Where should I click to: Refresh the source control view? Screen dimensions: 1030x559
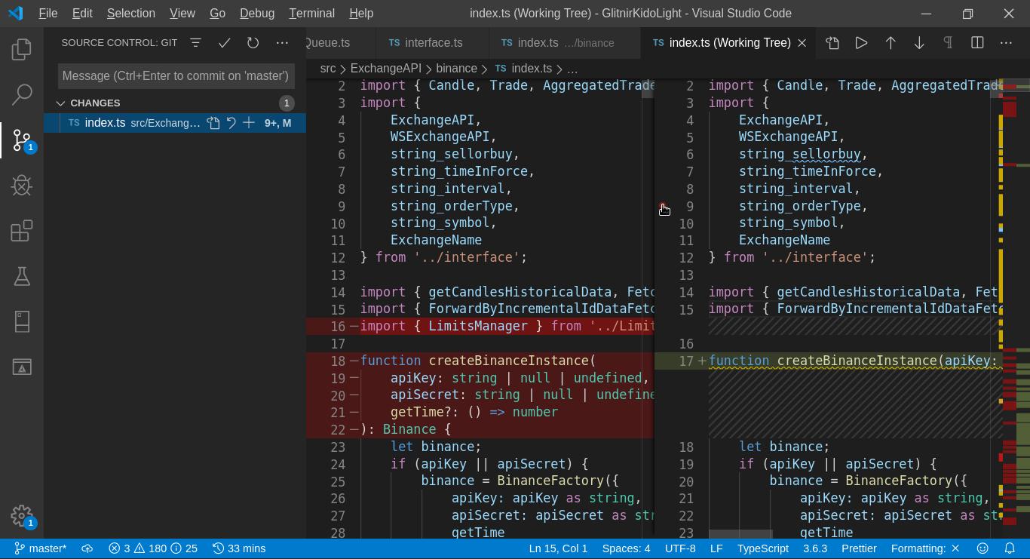click(x=253, y=43)
